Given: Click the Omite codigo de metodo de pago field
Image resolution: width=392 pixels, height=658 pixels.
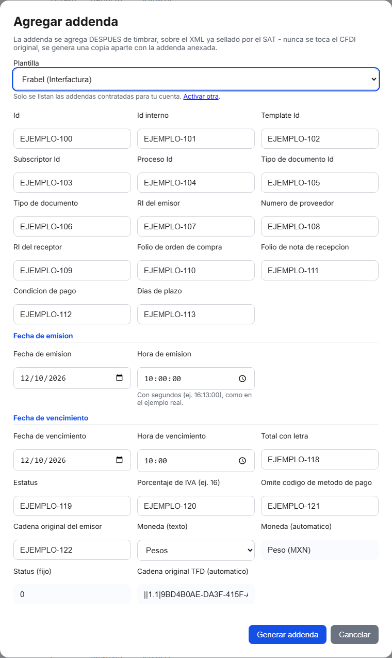Looking at the screenshot, I should (320, 506).
